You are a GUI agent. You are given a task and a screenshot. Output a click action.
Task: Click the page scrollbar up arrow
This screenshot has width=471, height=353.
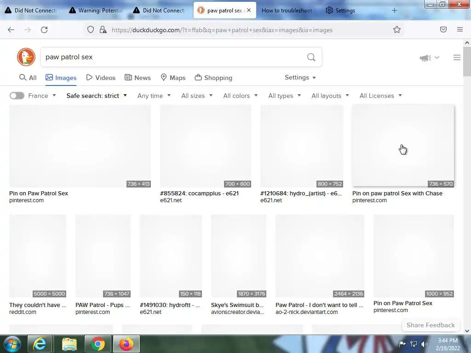click(x=467, y=43)
